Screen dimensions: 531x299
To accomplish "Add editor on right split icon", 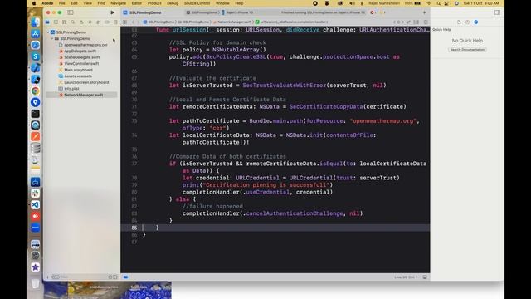I will pyautogui.click(x=426, y=22).
